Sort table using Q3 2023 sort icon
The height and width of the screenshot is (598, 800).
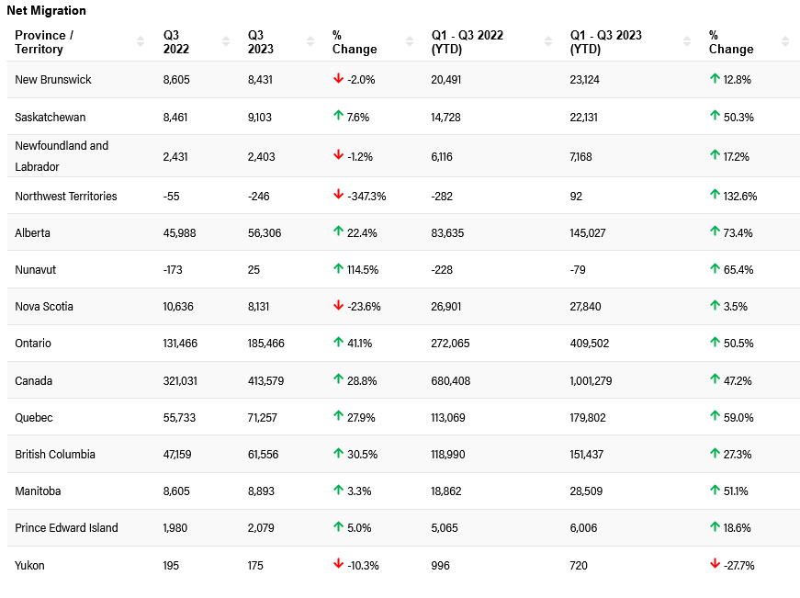(x=310, y=41)
